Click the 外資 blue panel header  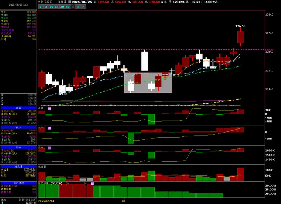point(19,108)
